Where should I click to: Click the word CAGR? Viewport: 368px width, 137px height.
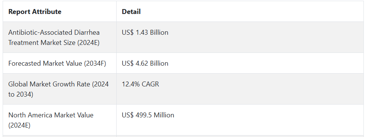click(150, 84)
